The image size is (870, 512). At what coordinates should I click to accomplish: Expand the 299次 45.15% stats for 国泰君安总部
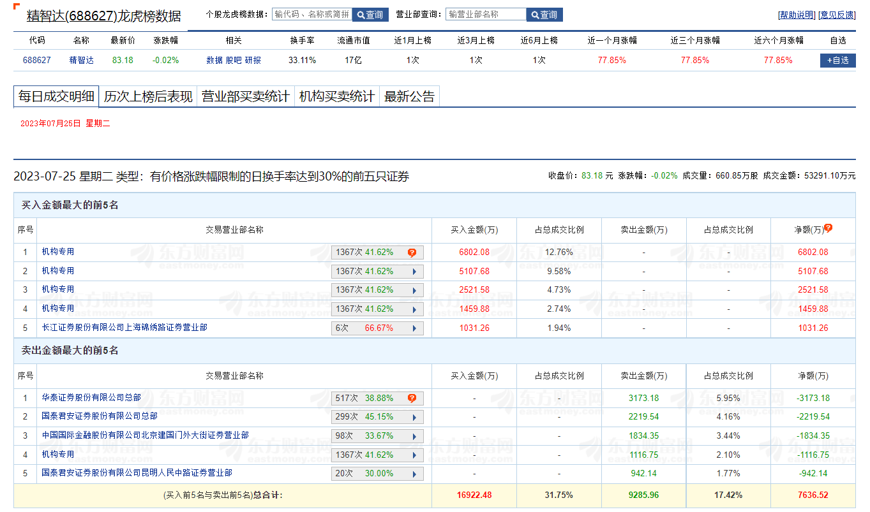[x=414, y=417]
